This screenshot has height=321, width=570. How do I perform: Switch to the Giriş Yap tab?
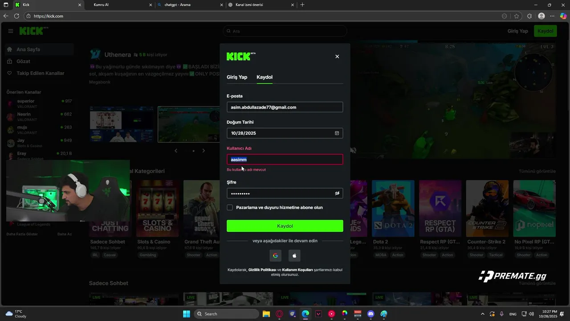point(237,77)
